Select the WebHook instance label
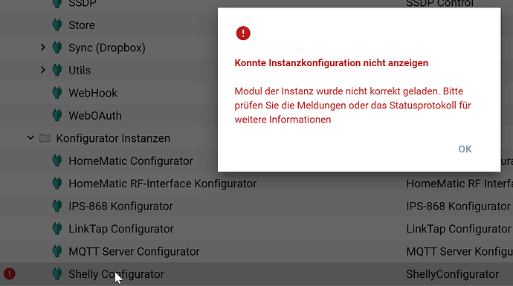513x286 pixels. point(93,93)
